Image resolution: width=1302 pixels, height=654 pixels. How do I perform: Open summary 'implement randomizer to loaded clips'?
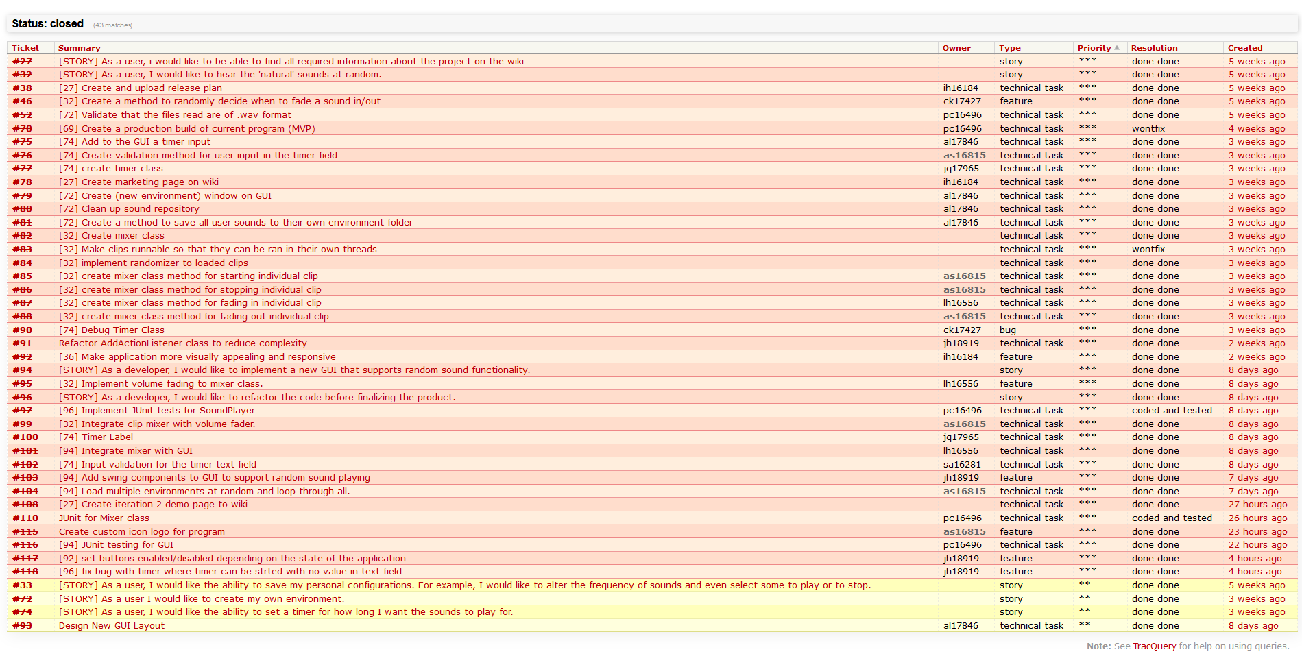tap(154, 263)
